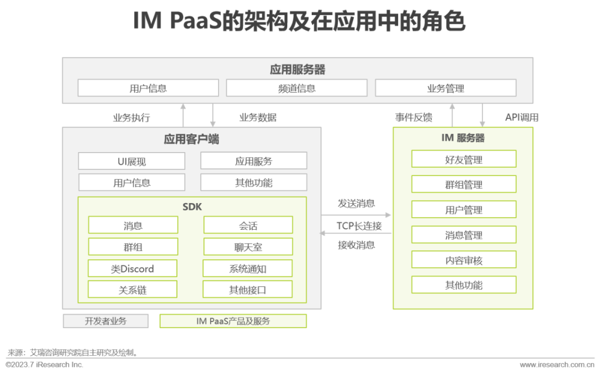The image size is (599, 373).
Task: Click the 聊天室 box in SDK
Action: click(248, 246)
